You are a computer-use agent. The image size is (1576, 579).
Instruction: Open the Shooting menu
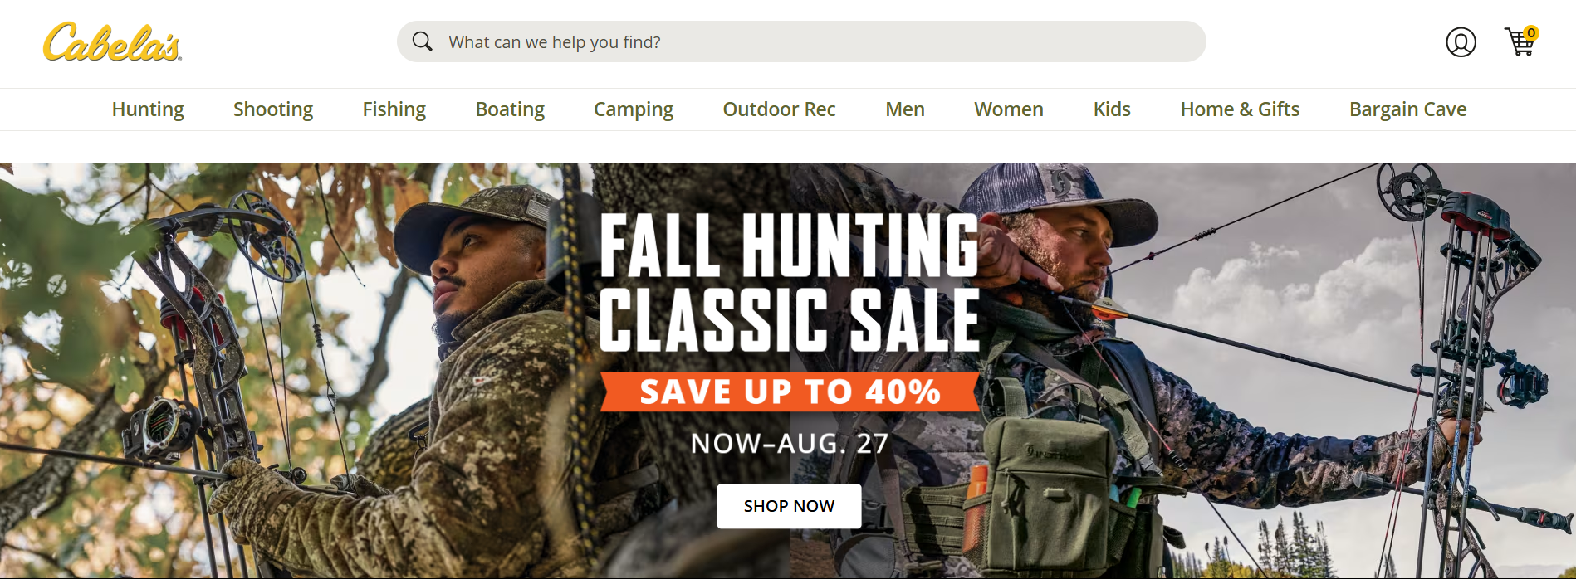coord(273,109)
